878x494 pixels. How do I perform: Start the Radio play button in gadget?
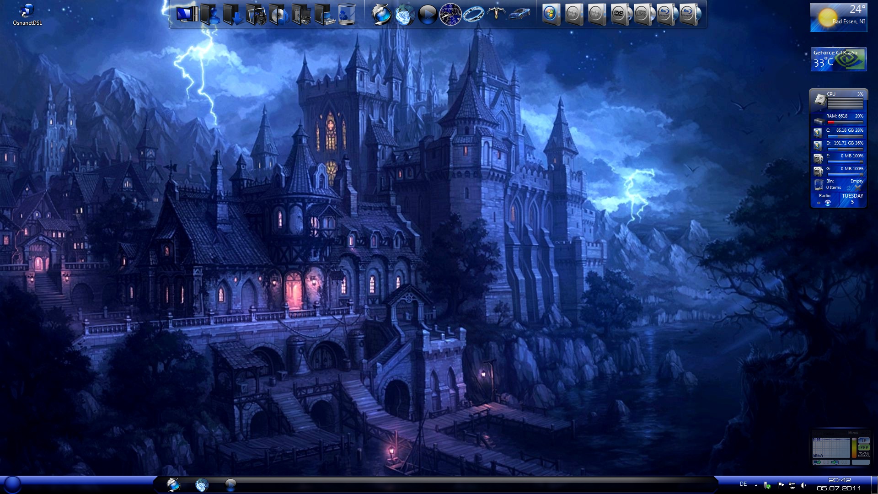pos(828,203)
